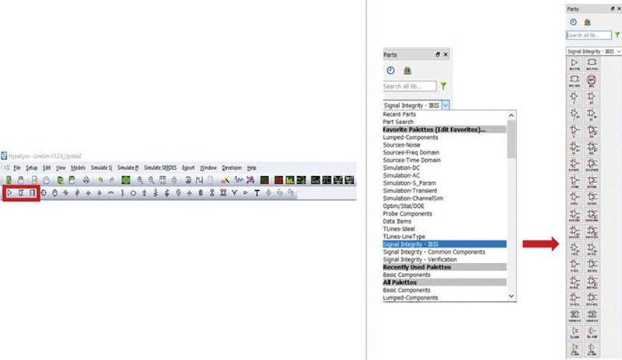The image size is (622, 360).
Task: Open the Setup menu
Action: 31,168
